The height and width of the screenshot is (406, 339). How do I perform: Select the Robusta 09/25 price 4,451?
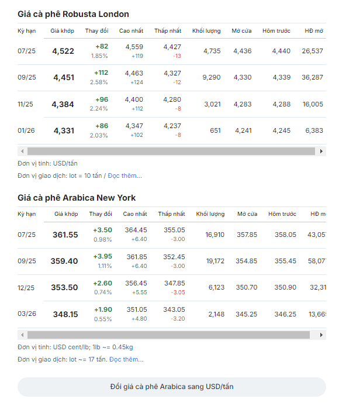(x=64, y=77)
